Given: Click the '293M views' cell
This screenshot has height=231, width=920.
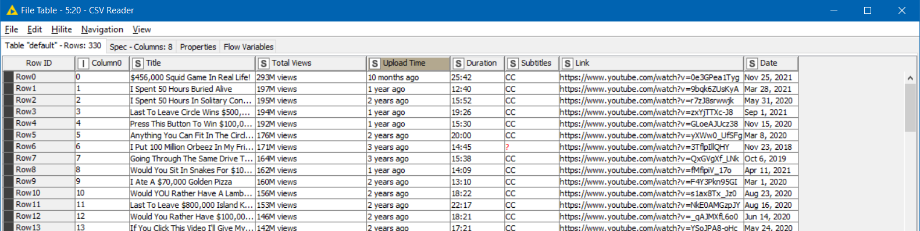Looking at the screenshot, I should click(x=311, y=77).
